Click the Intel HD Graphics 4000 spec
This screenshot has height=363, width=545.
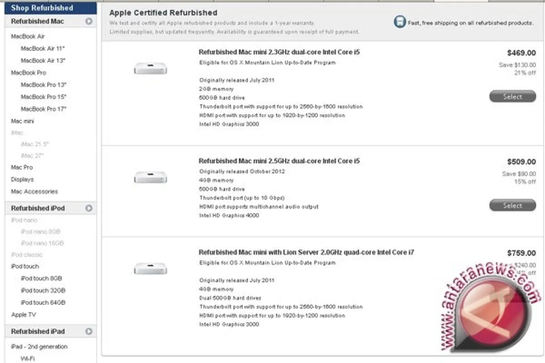click(x=229, y=216)
